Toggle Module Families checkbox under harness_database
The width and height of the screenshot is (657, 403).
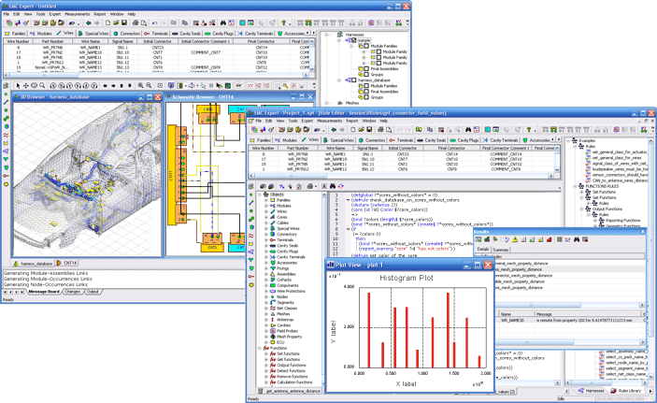pos(366,85)
